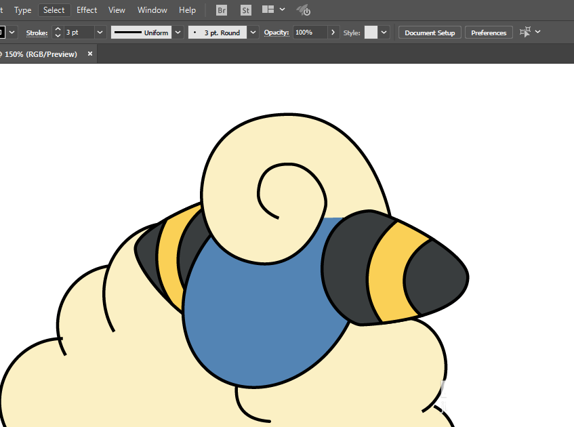Click the Preferences button
Viewport: 574px width, 427px height.
tap(489, 33)
